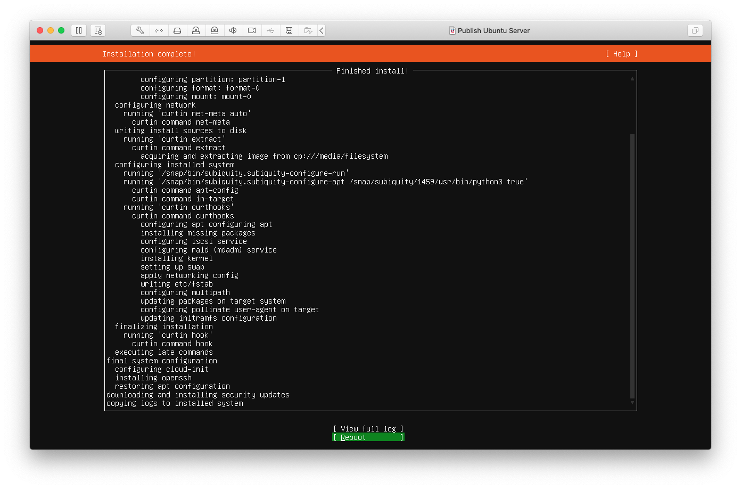
Task: Click the network adapter icon
Action: coord(159,30)
